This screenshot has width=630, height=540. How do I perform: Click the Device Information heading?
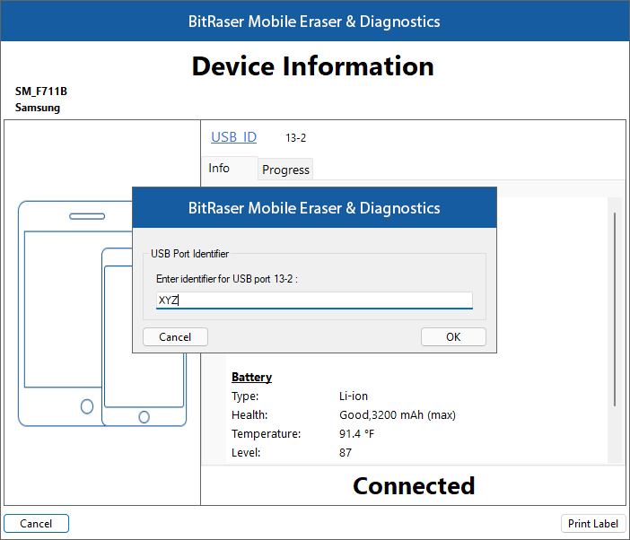coord(313,65)
